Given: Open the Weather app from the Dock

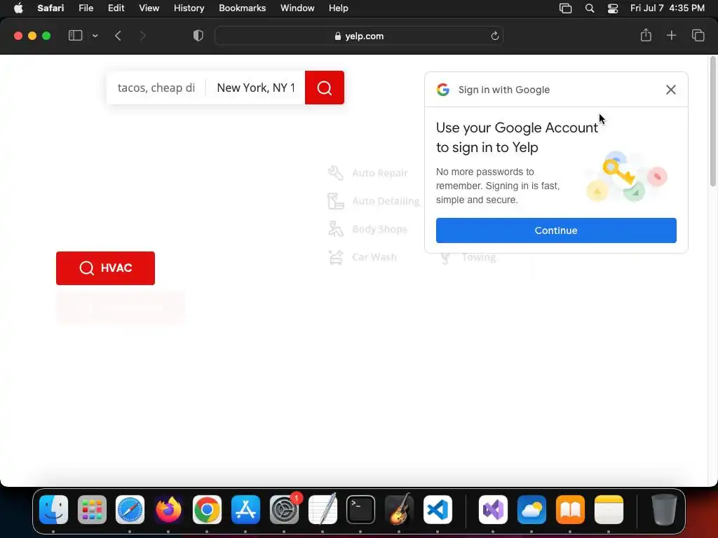Looking at the screenshot, I should 531,509.
